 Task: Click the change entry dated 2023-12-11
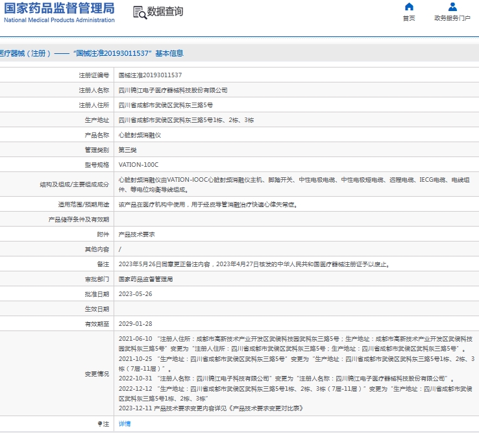(211, 408)
